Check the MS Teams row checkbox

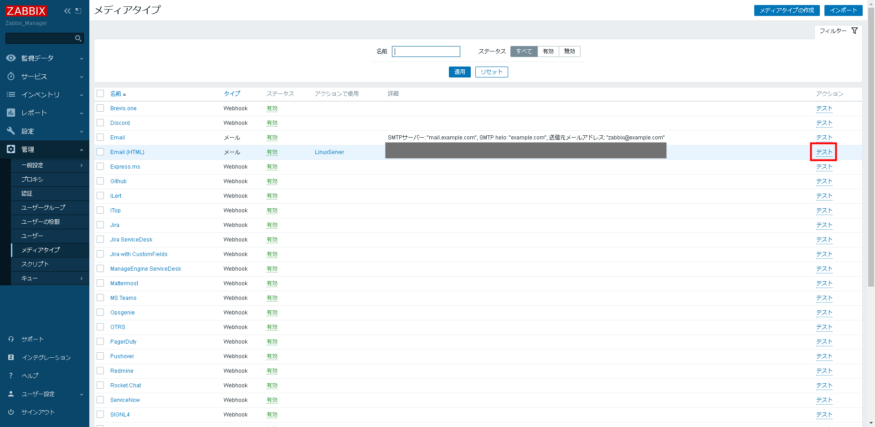[100, 298]
